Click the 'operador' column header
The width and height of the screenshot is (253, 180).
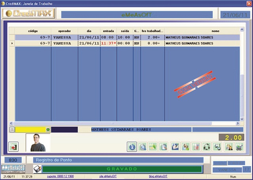point(64,31)
